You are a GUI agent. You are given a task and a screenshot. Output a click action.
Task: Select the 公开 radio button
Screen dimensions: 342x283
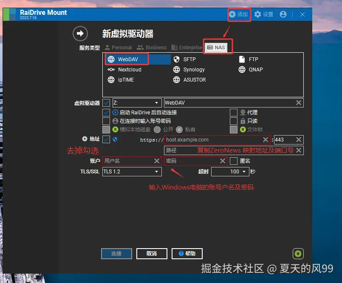157,130
